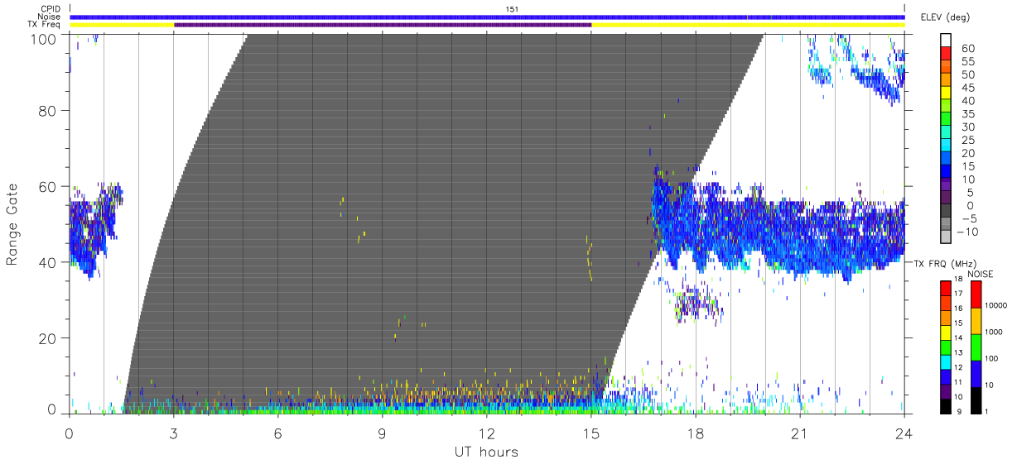Image resolution: width=1017 pixels, height=469 pixels.
Task: Select the CPID value 151
Action: click(512, 9)
